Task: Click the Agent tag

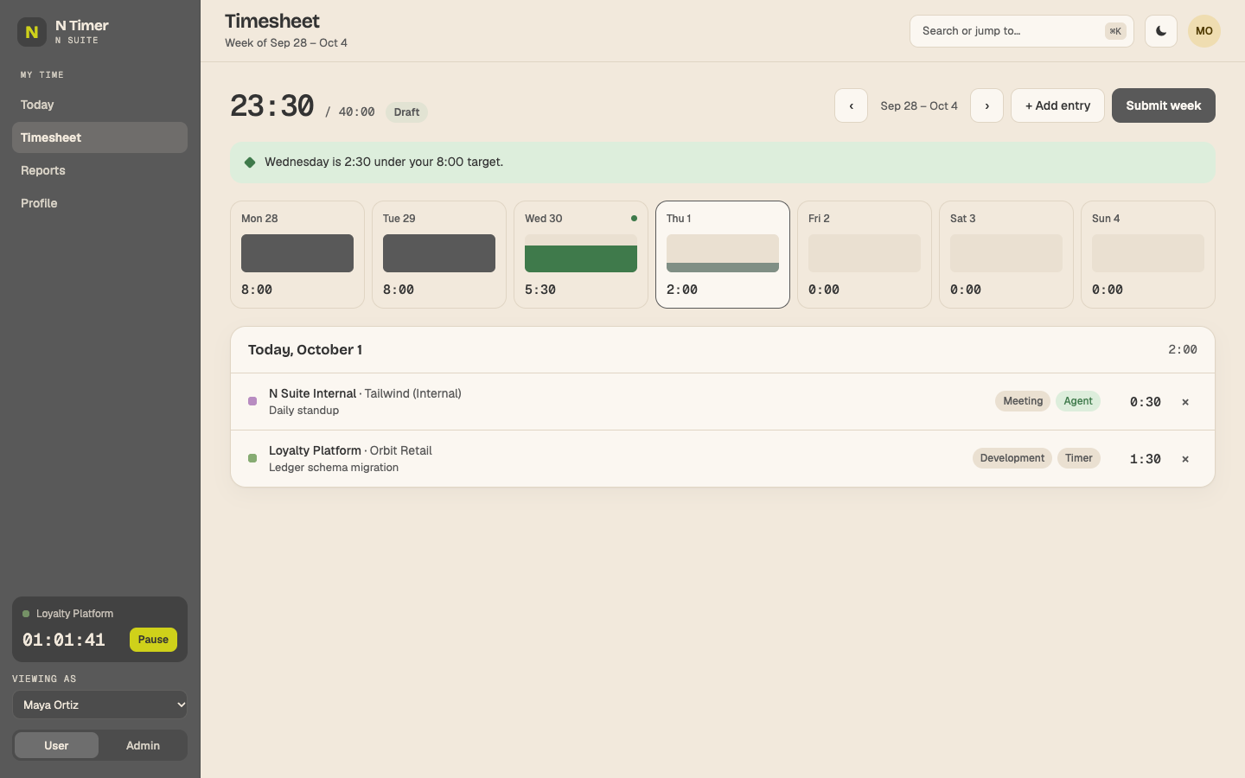Action: pos(1078,401)
